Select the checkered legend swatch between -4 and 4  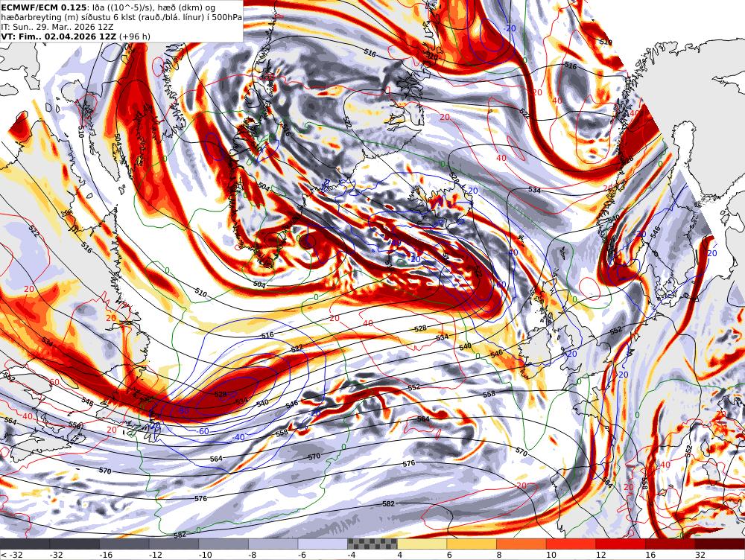(x=372, y=544)
